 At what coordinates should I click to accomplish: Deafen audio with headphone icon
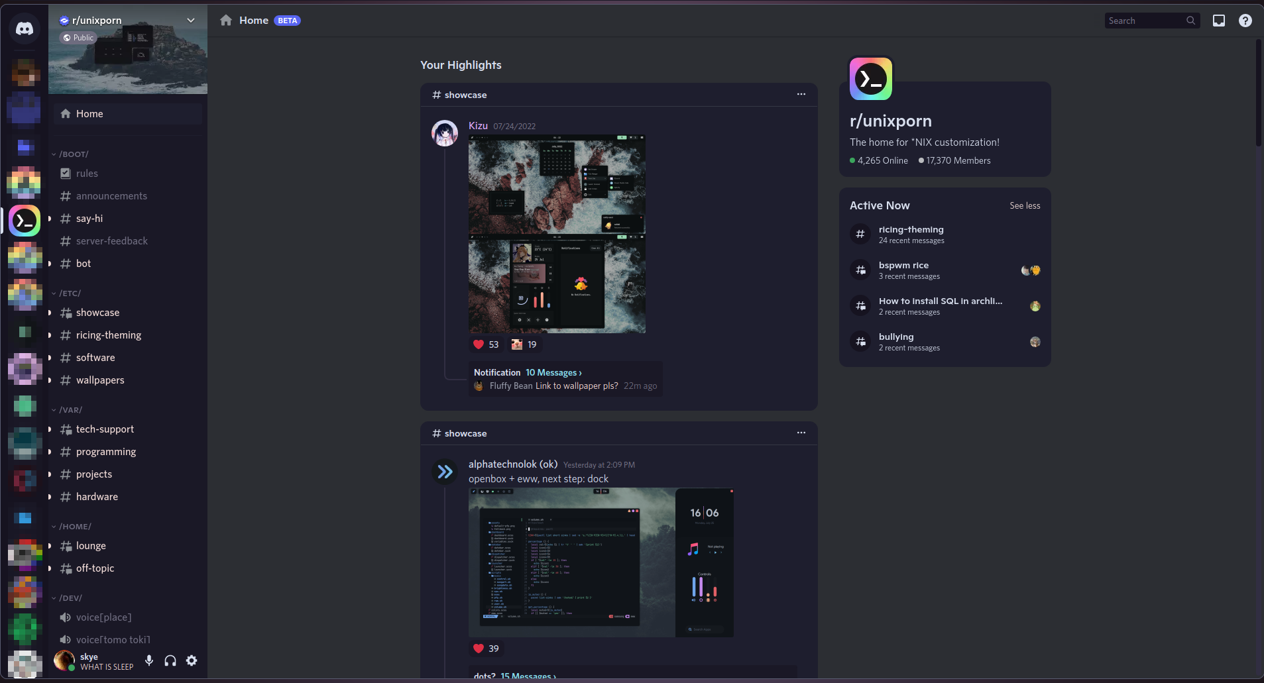click(170, 660)
